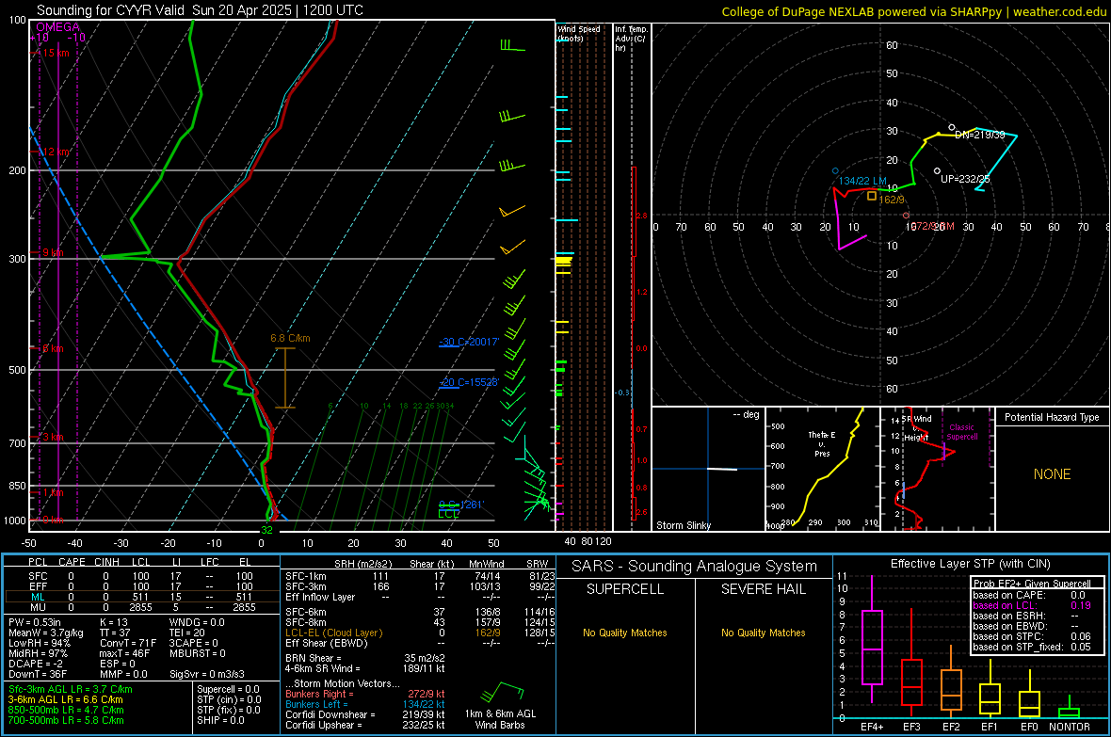Click the 1km & 6km AGL wind barbs graphic

click(x=502, y=691)
